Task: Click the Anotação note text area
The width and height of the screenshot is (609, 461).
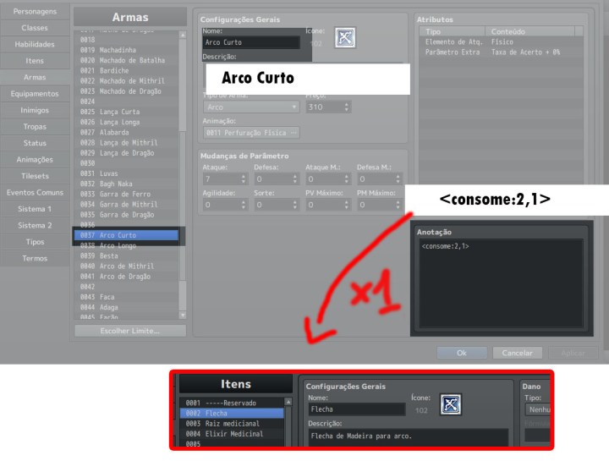Action: click(502, 283)
